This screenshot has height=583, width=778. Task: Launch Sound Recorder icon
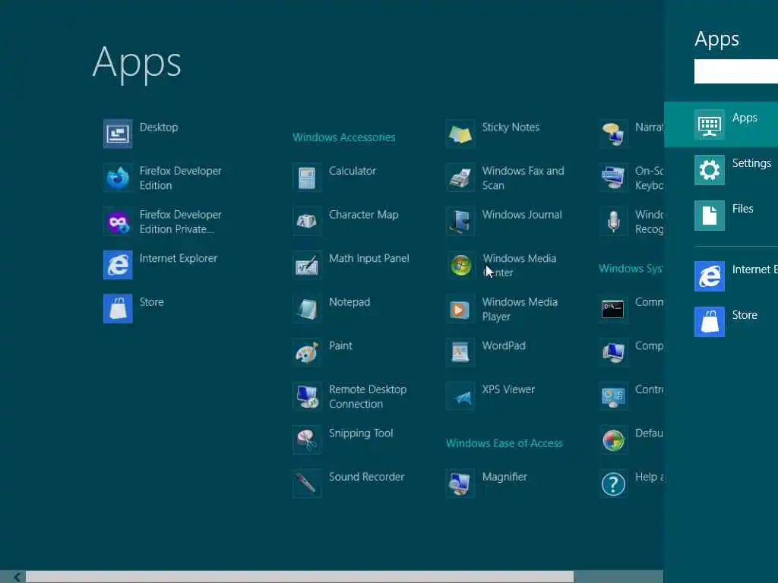(x=307, y=483)
